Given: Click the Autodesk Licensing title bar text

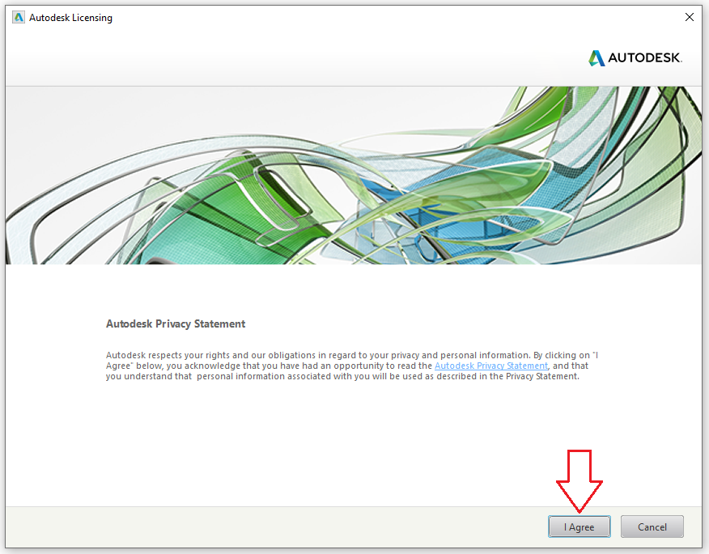Looking at the screenshot, I should click(x=73, y=17).
